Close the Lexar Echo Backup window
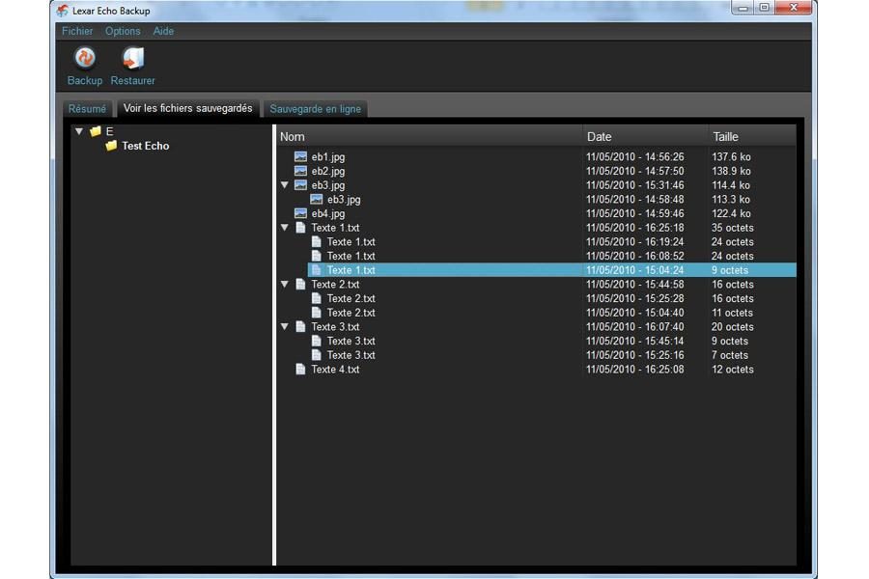The width and height of the screenshot is (869, 579). (793, 8)
